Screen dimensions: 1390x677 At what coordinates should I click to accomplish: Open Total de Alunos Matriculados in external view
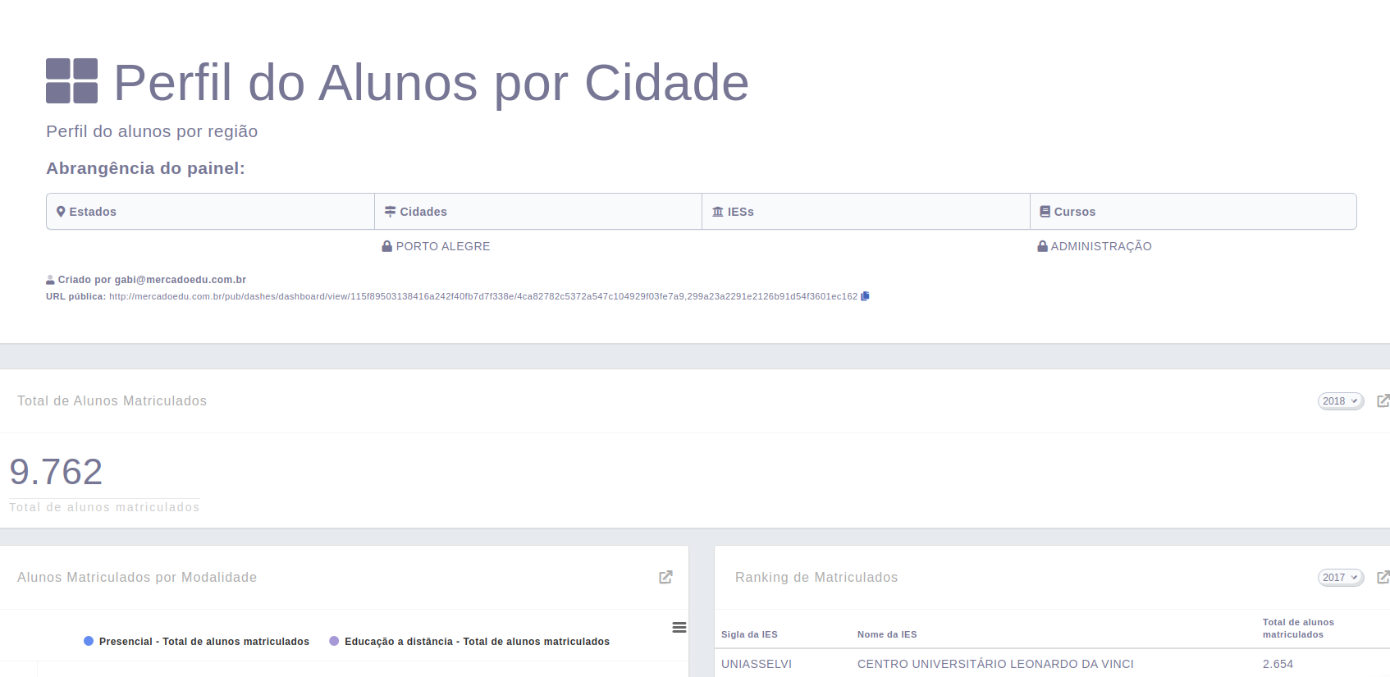[1383, 400]
